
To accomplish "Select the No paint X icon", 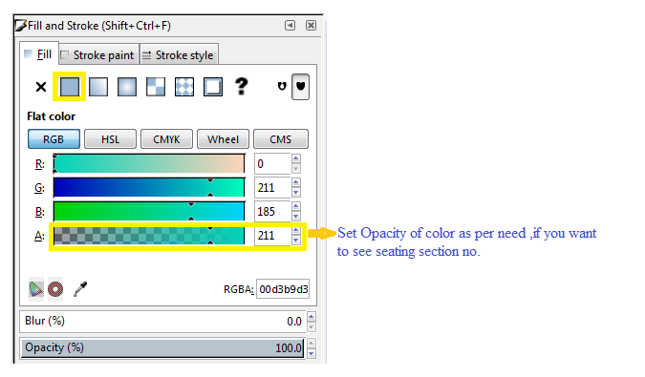I will (x=41, y=87).
